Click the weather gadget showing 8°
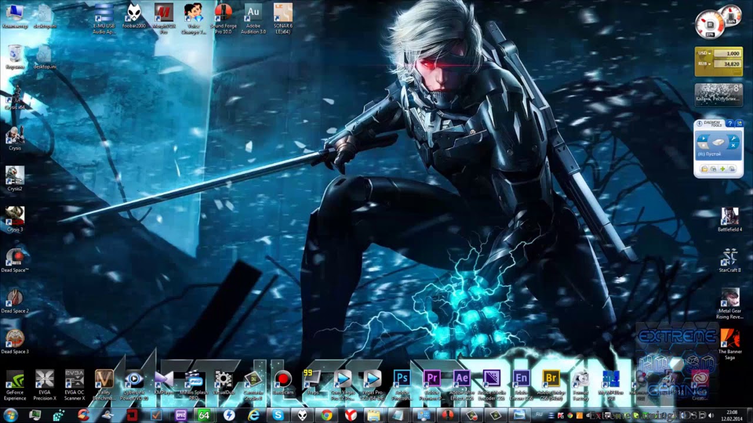The height and width of the screenshot is (423, 753). click(x=718, y=94)
